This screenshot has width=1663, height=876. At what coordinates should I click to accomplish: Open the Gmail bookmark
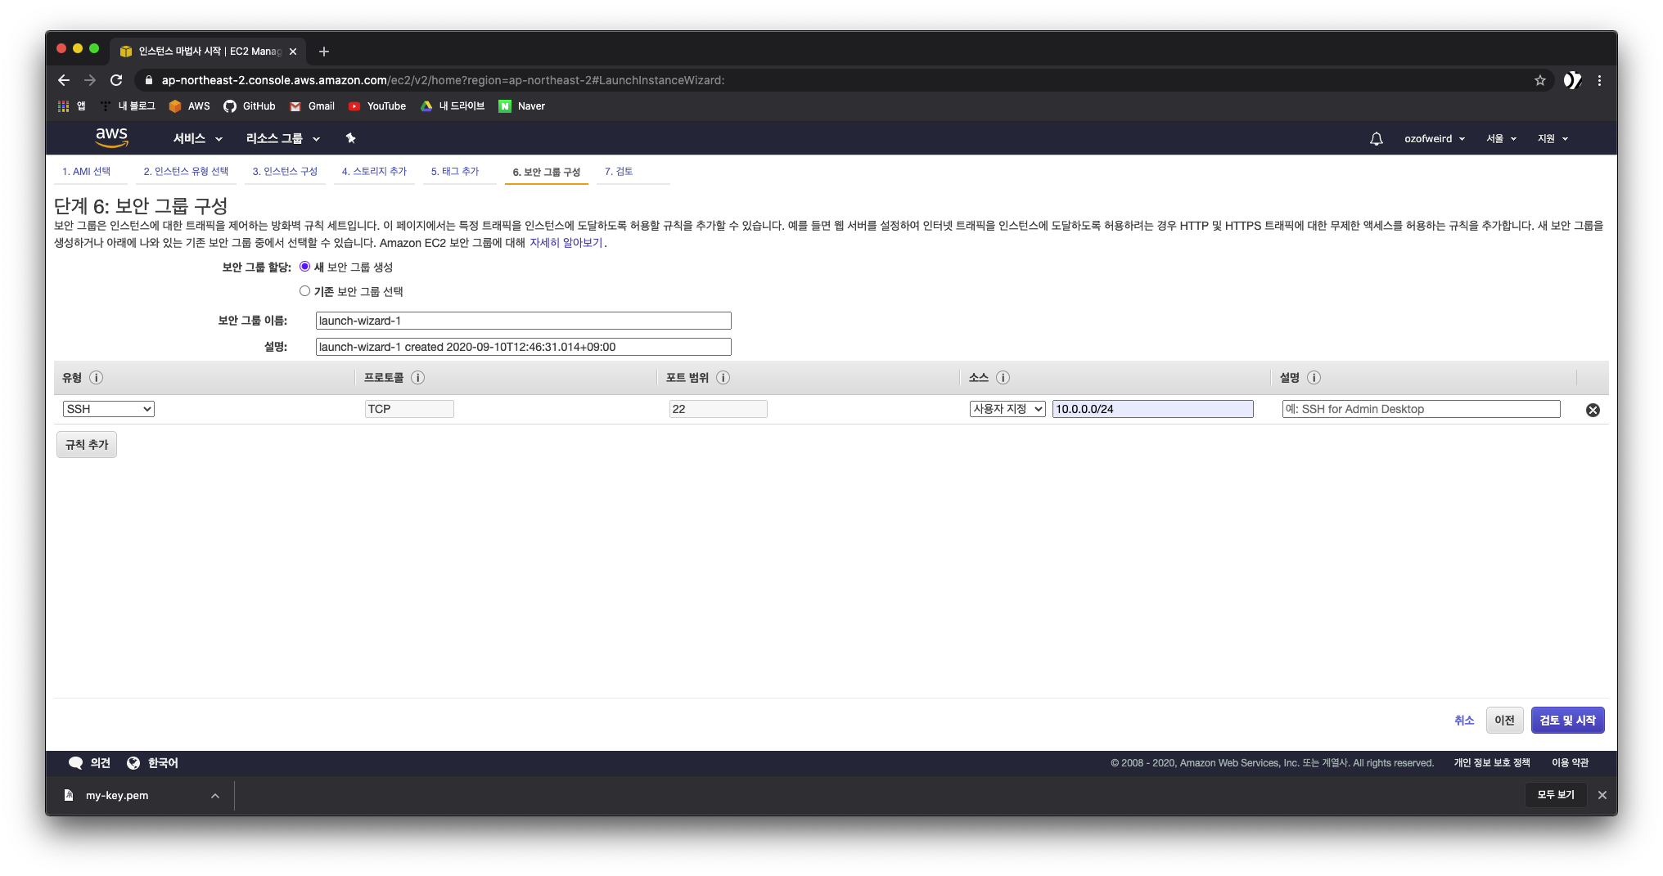(312, 106)
